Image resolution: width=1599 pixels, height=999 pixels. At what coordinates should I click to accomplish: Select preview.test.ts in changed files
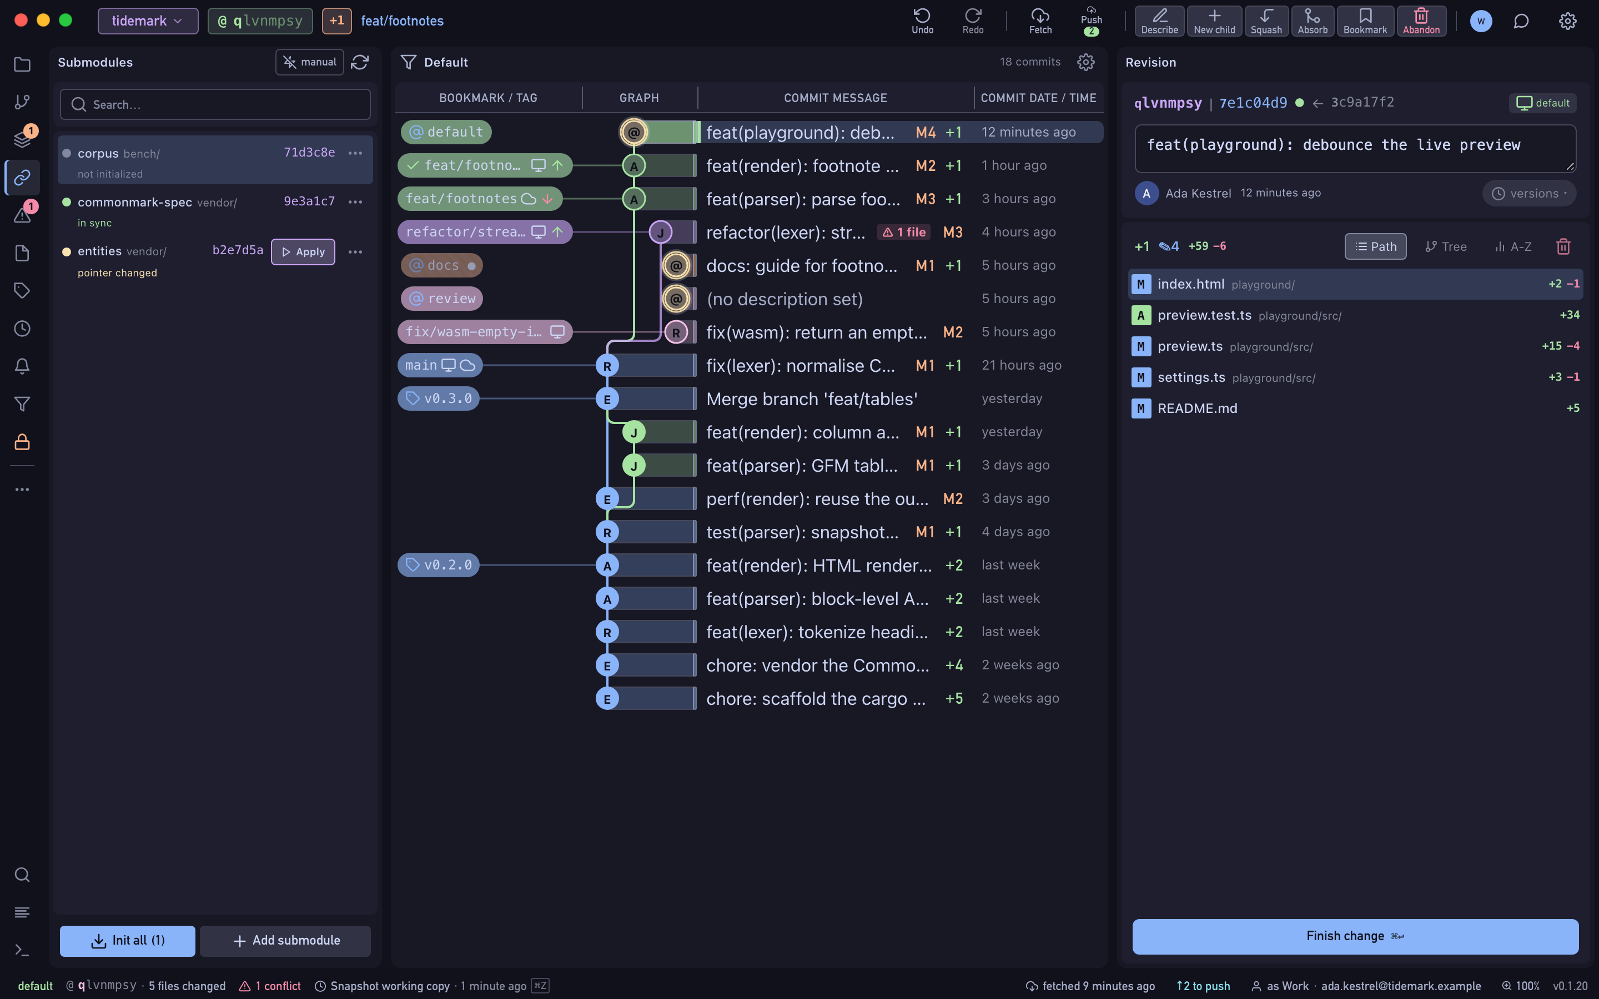[x=1355, y=315]
